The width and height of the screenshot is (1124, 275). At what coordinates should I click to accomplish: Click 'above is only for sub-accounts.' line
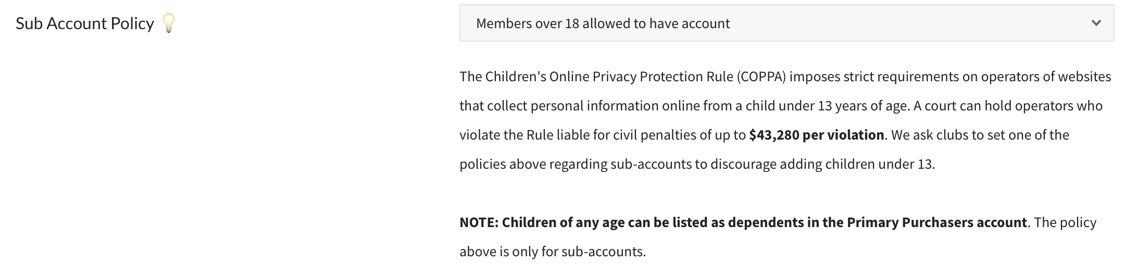[553, 252]
